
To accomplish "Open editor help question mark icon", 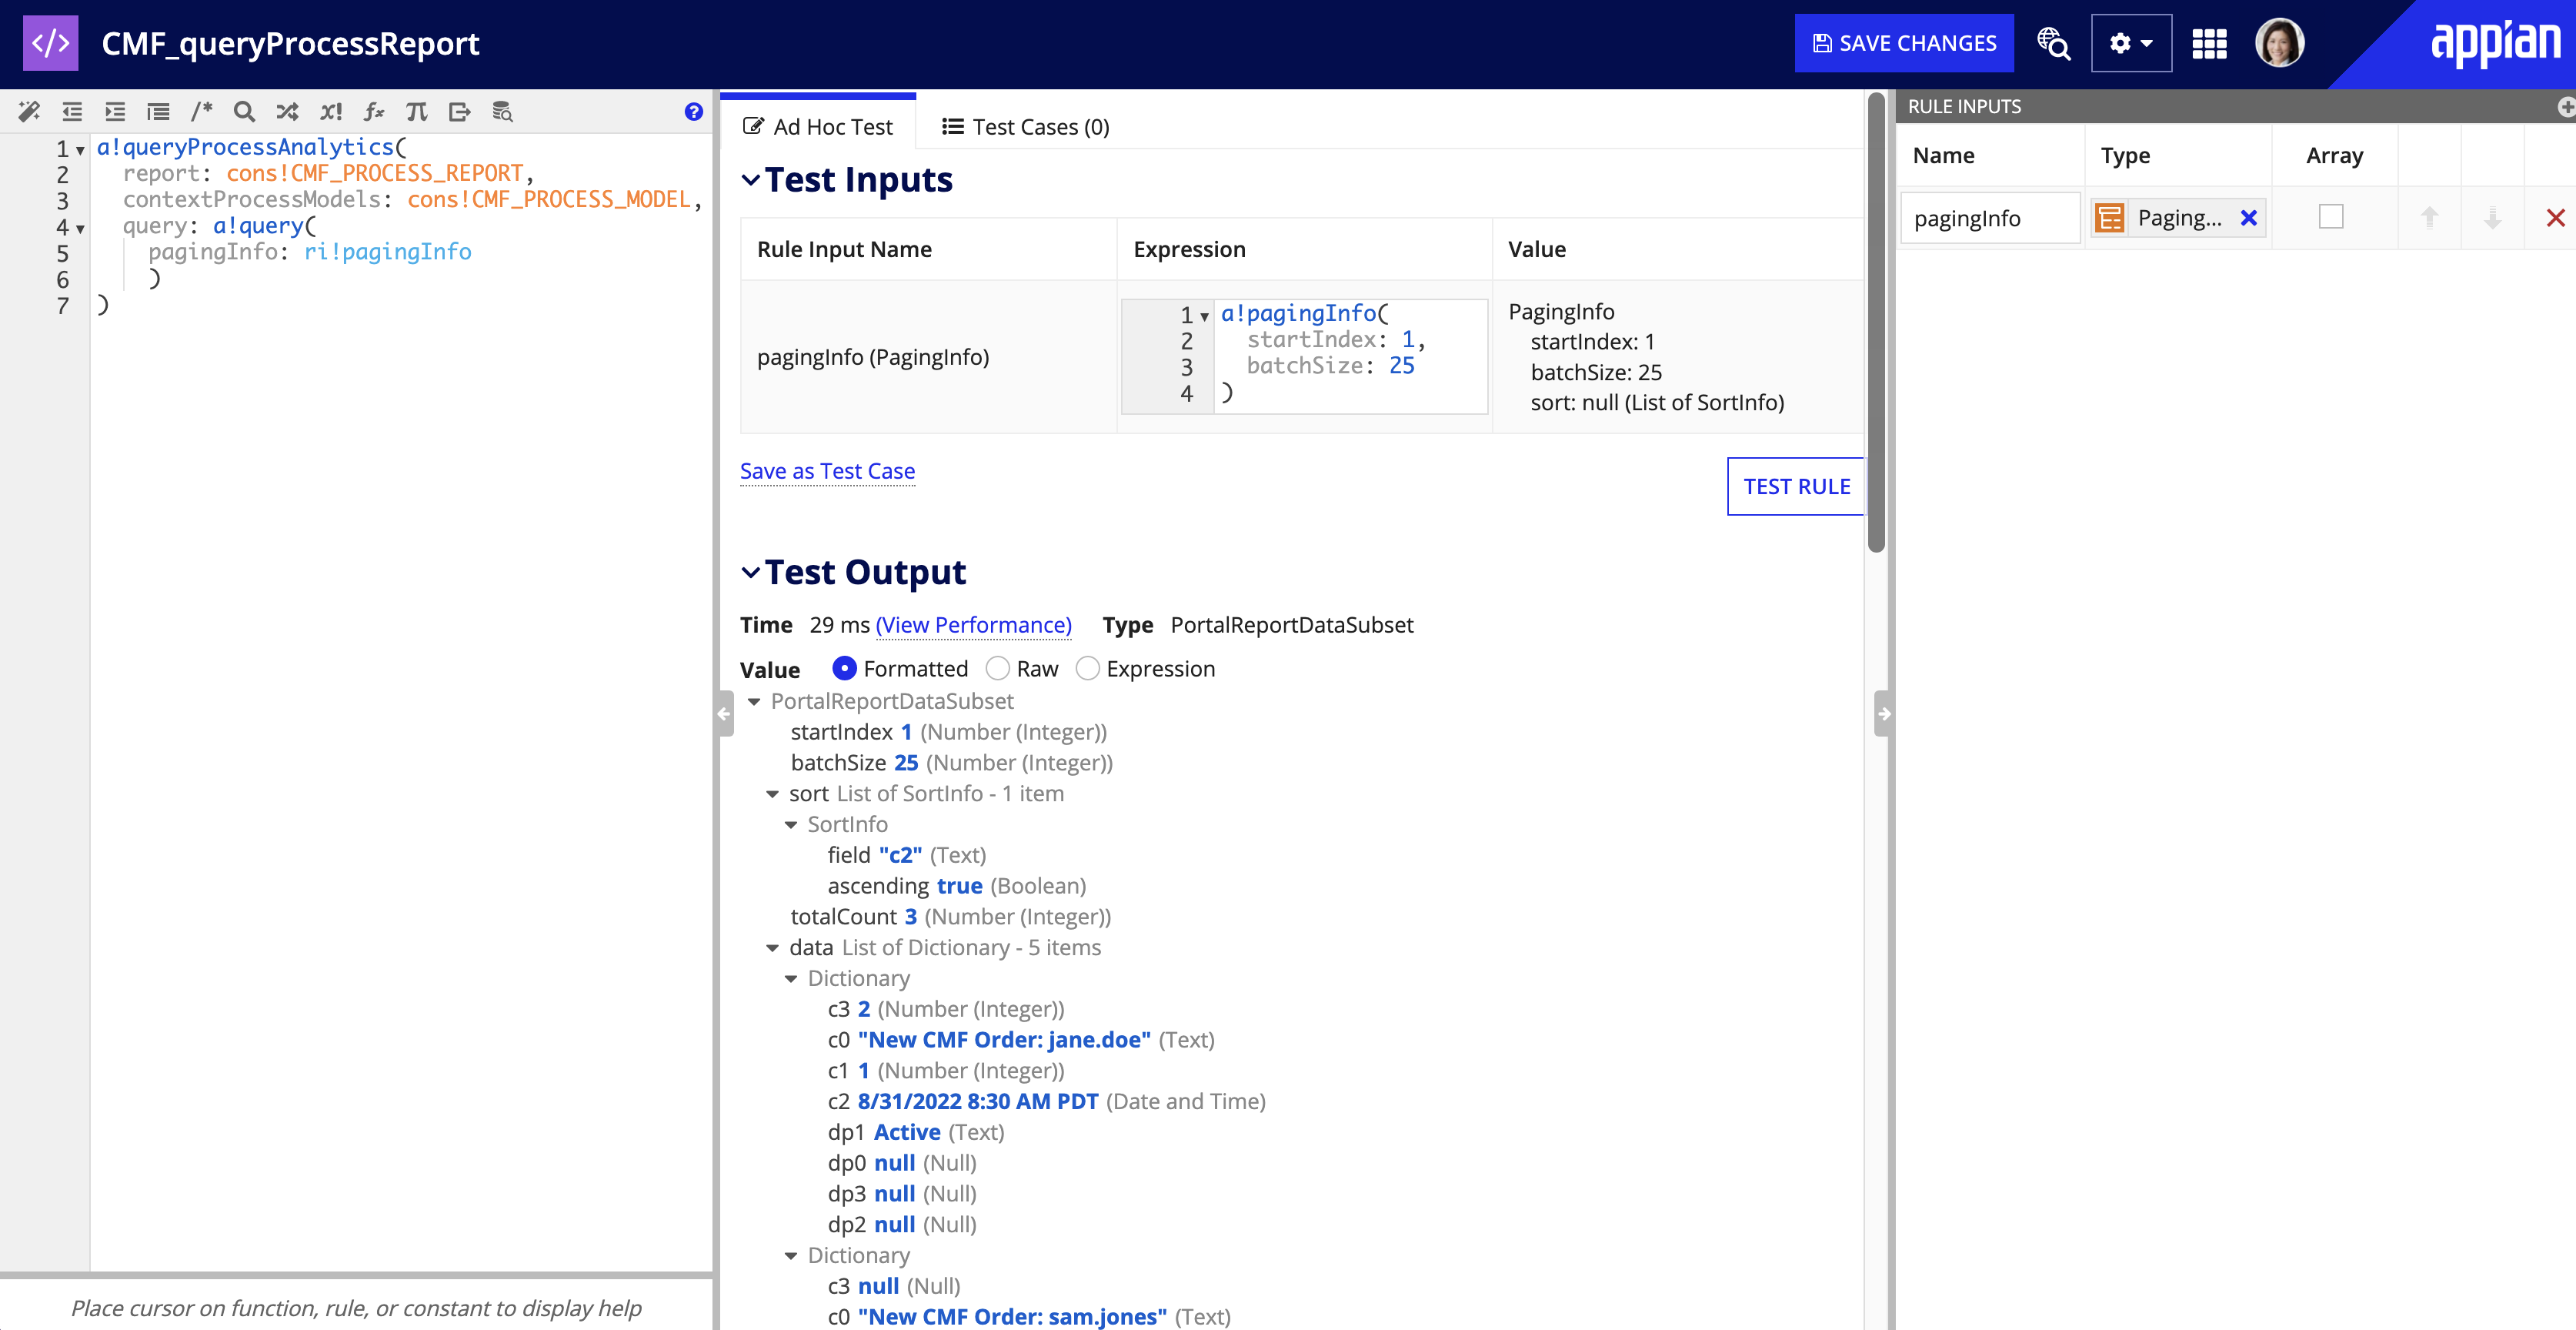I will (694, 111).
